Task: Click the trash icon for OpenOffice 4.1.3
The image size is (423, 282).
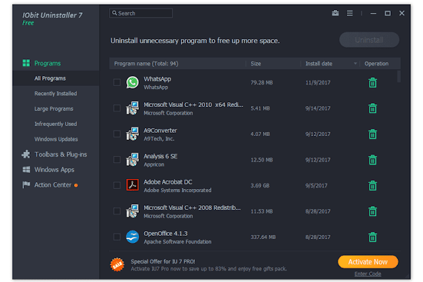Action: 373,237
